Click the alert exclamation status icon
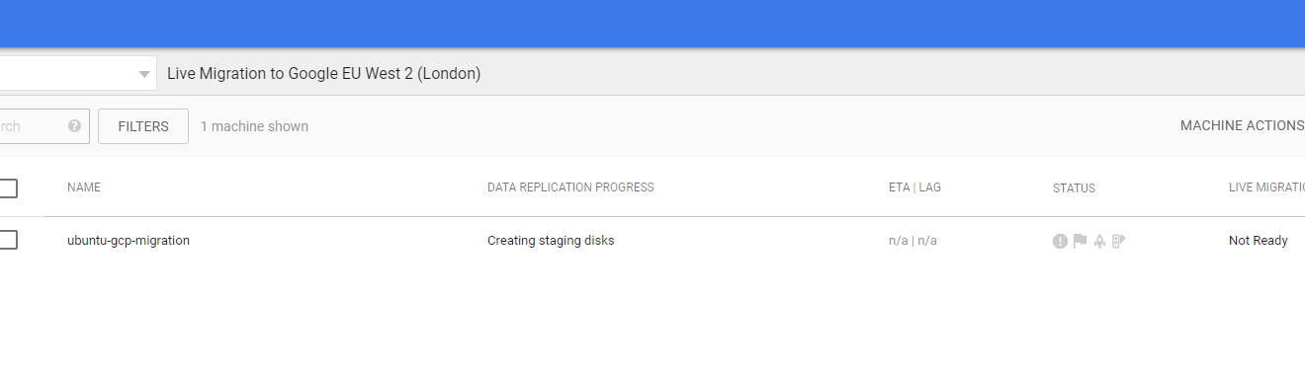1305x372 pixels. click(1060, 241)
